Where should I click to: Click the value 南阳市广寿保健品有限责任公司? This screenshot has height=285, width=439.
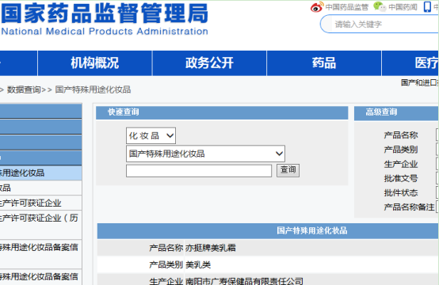(244, 281)
